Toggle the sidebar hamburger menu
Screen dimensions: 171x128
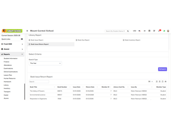pyautogui.click(x=27, y=31)
